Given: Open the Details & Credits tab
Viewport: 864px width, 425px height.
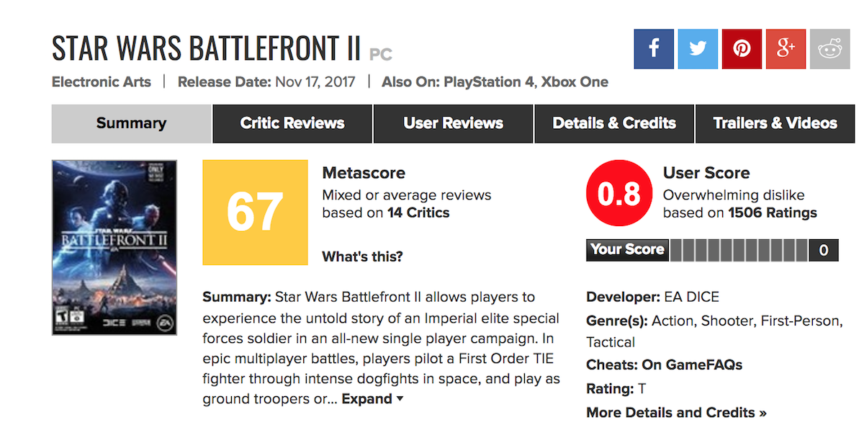Looking at the screenshot, I should [614, 123].
